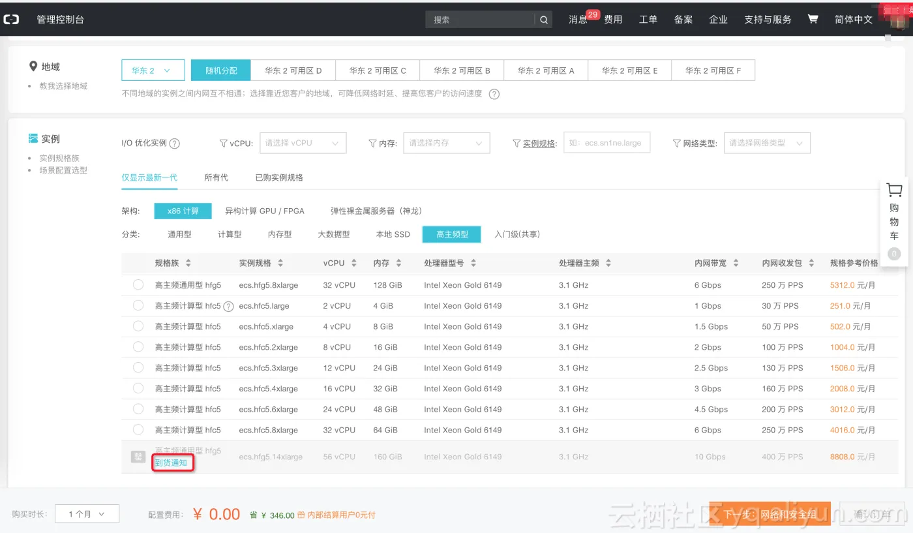
Task: Select the 仅显示最新一代 tab
Action: coord(149,177)
